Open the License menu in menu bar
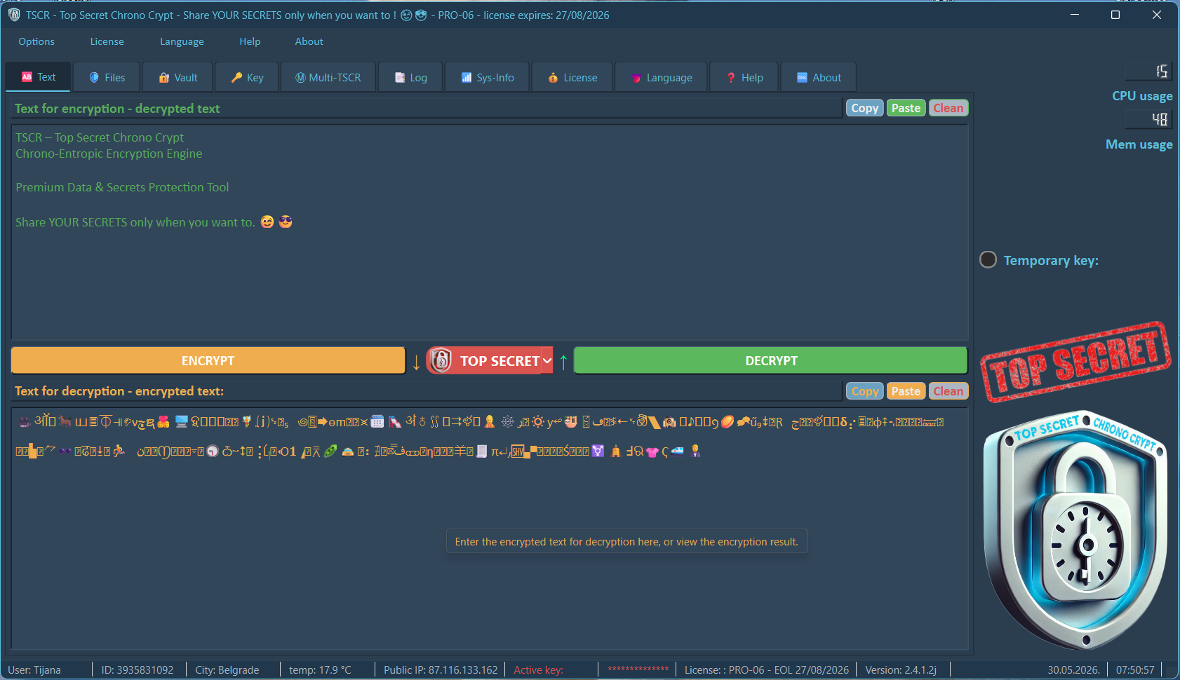This screenshot has height=680, width=1180. pyautogui.click(x=107, y=41)
